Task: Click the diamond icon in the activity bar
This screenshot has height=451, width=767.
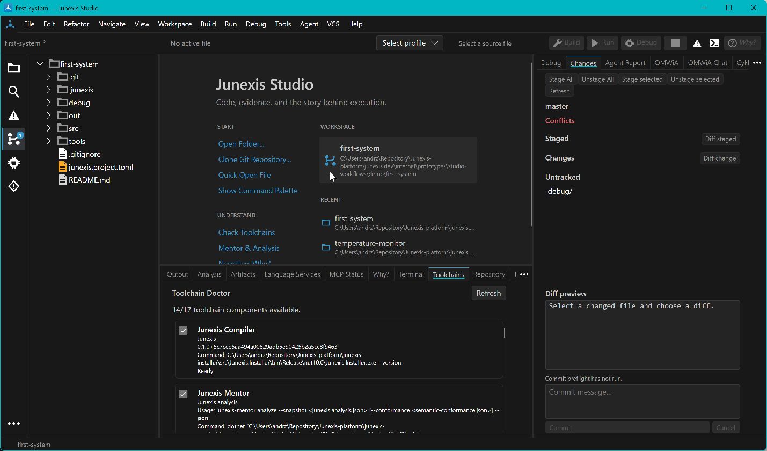Action: 14,186
